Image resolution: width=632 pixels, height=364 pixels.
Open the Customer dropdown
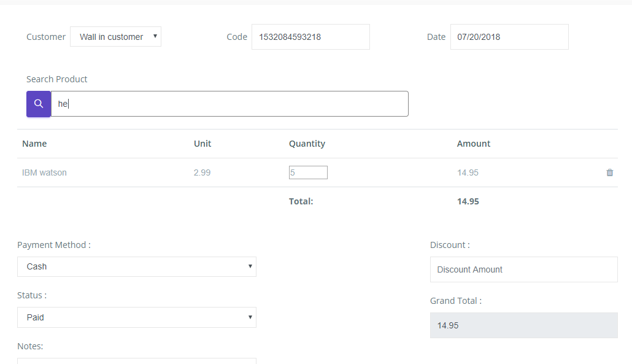[x=115, y=37]
